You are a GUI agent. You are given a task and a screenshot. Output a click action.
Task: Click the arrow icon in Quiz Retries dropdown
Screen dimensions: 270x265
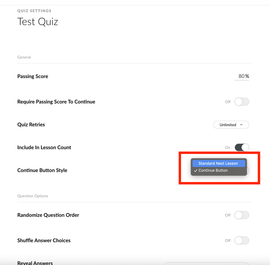click(241, 125)
